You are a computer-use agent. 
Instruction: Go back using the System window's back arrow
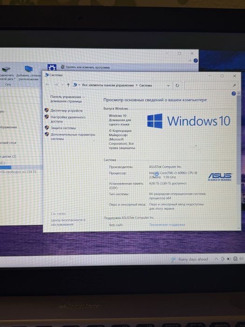[48, 85]
